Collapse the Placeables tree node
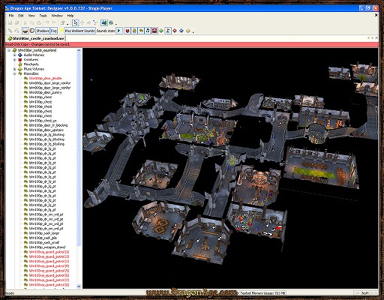The image size is (384, 300). click(14, 73)
